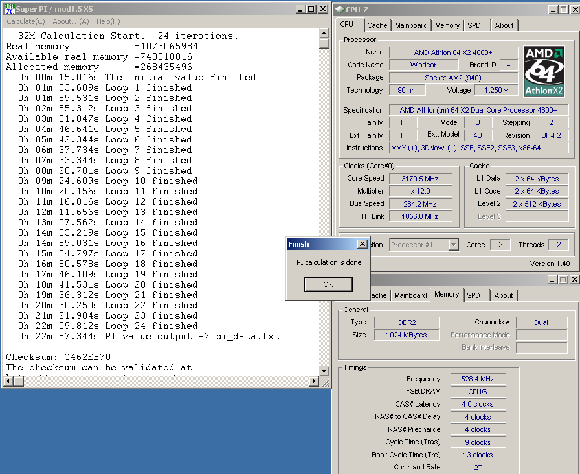The image size is (580, 474).
Task: Select Memory tab in lower CPU-Z window
Action: 447,294
